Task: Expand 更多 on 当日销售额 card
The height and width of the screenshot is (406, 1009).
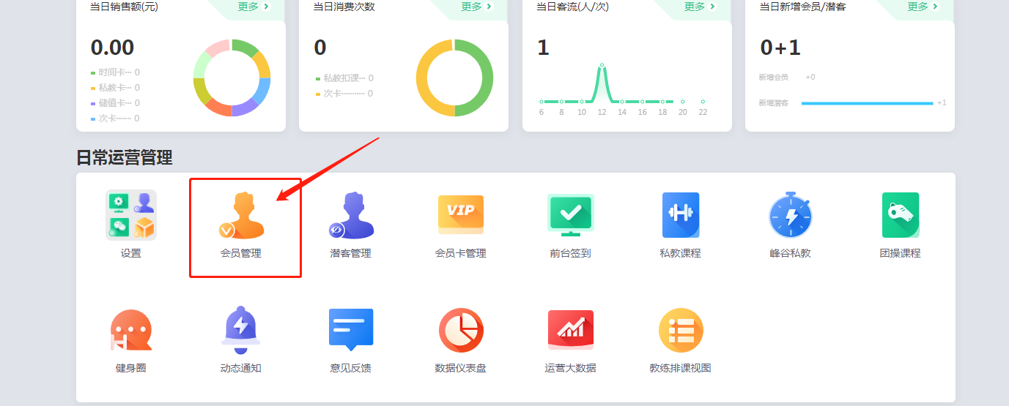Action: (x=254, y=7)
